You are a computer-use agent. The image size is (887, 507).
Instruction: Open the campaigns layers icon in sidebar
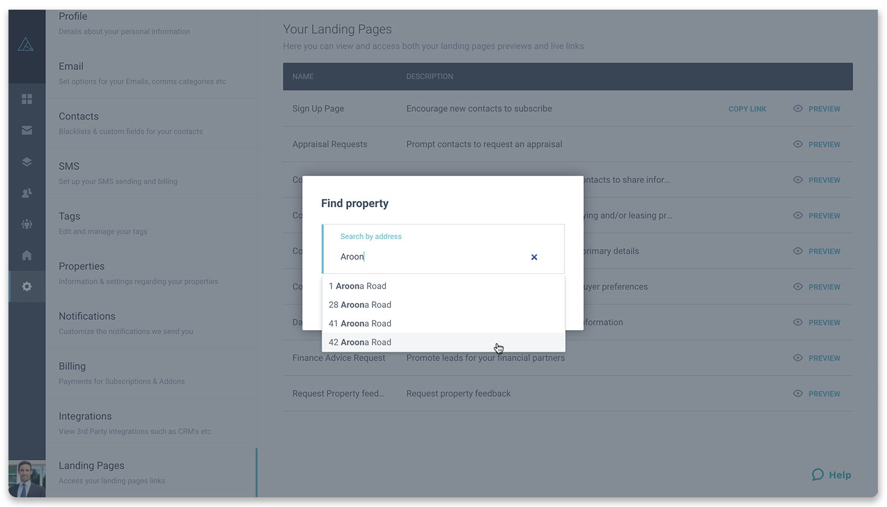tap(27, 162)
